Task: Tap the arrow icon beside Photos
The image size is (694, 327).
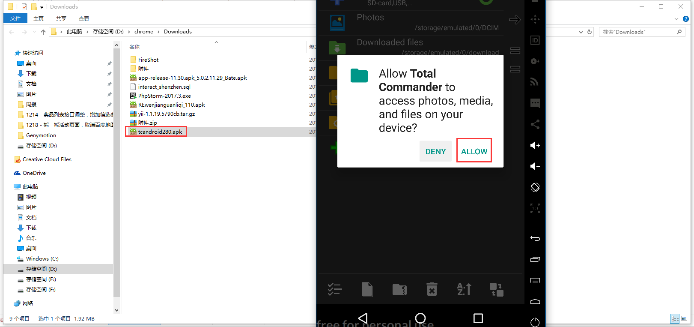Action: (515, 20)
